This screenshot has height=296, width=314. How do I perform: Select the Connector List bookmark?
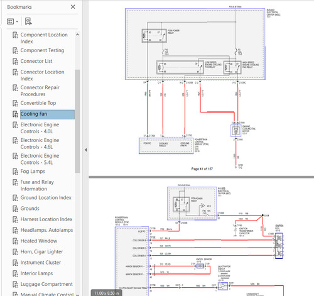pyautogui.click(x=36, y=61)
